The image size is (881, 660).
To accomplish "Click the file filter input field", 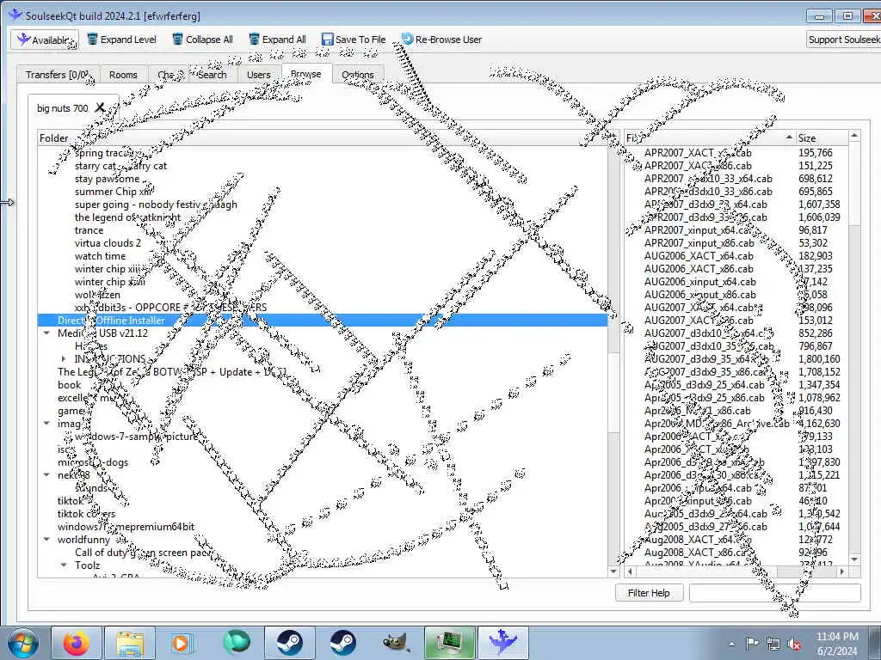I will [x=775, y=593].
